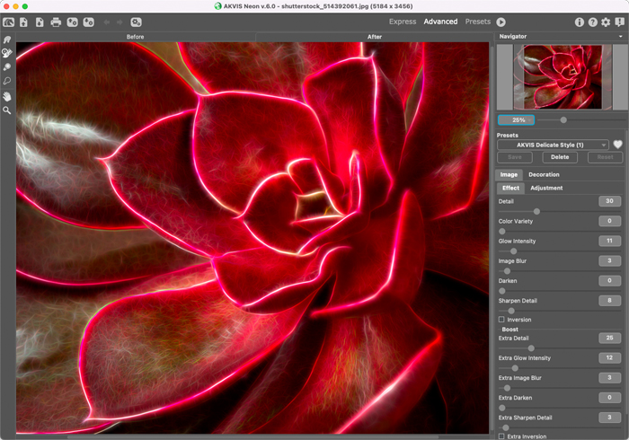Switch to the Adjustment tab
629x440 pixels.
click(x=546, y=188)
